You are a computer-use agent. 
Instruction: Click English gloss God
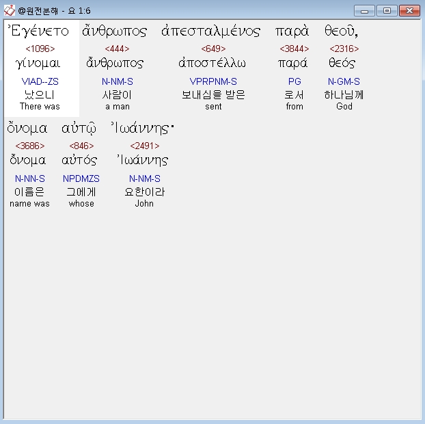click(344, 106)
